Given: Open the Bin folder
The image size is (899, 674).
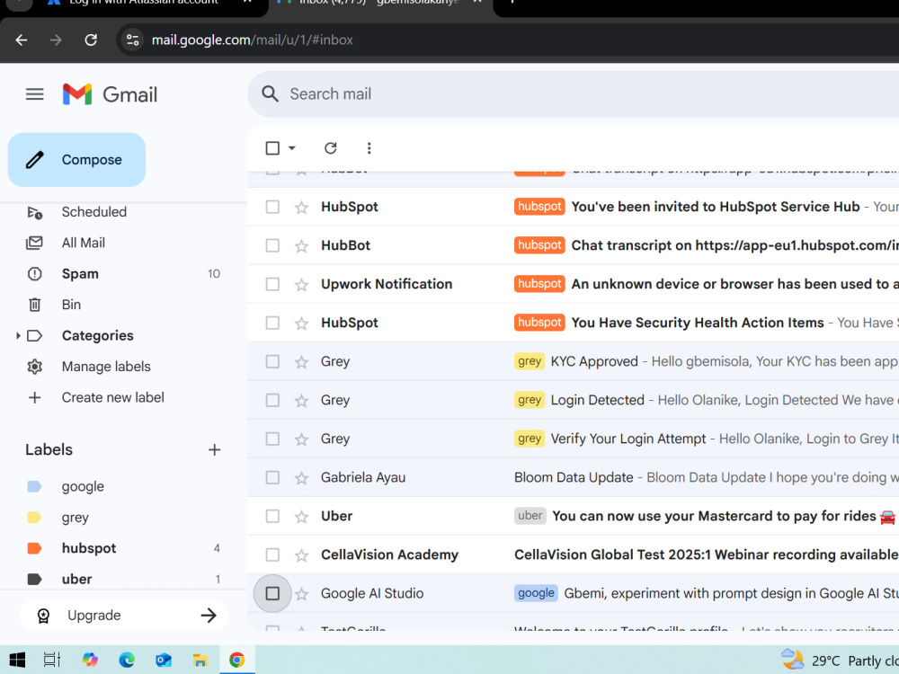Looking at the screenshot, I should [x=71, y=305].
